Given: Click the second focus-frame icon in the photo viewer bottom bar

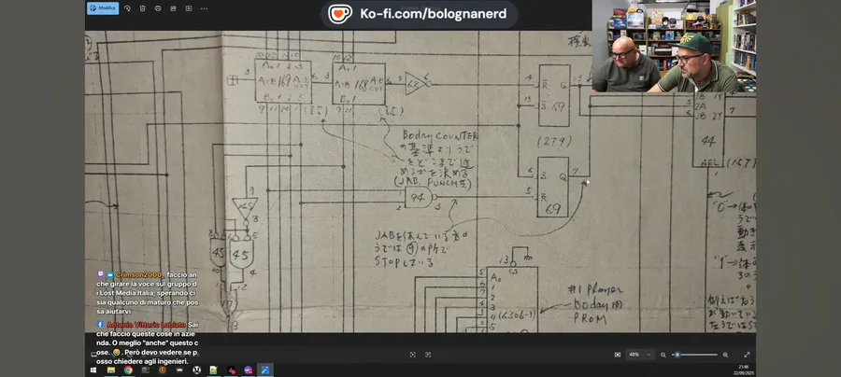Looking at the screenshot, I should pos(428,355).
